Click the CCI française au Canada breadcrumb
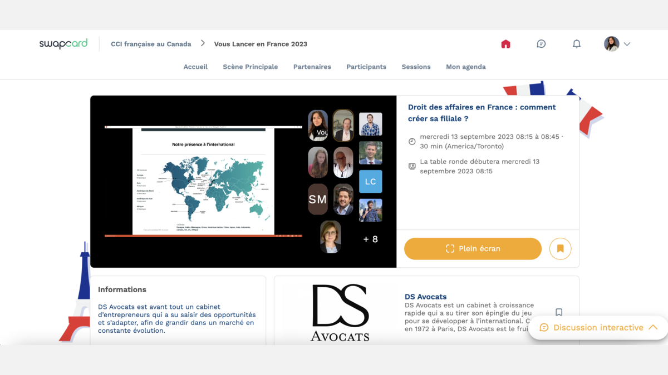 tap(151, 44)
